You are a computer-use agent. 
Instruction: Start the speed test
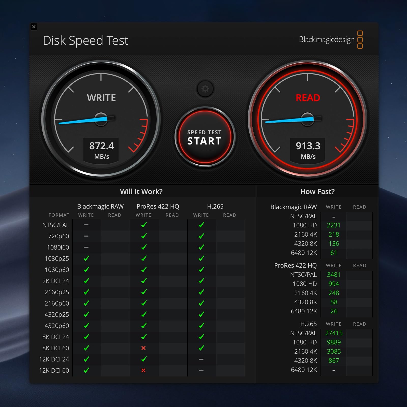[x=205, y=137]
